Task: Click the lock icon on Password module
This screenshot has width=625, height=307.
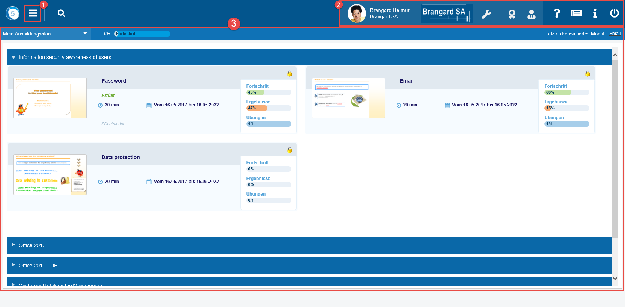Action: [289, 74]
